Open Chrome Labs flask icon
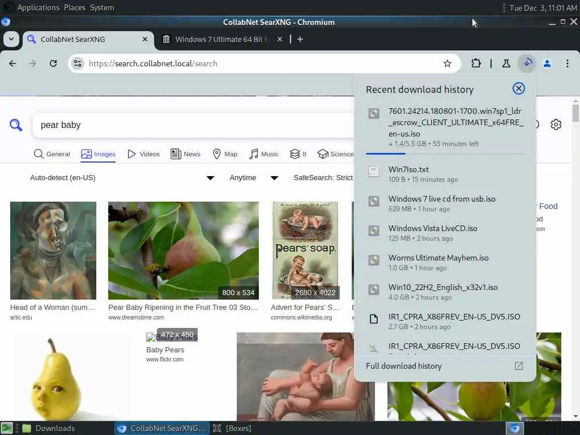The image size is (580, 435). [x=506, y=63]
